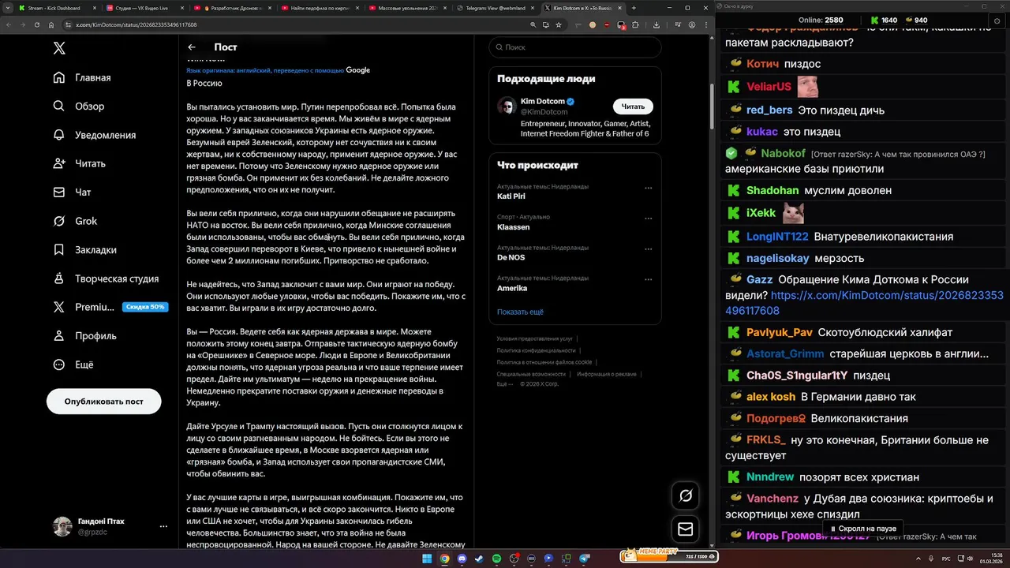Click РУС language indicator in tray
This screenshot has width=1010, height=568.
[x=947, y=559]
